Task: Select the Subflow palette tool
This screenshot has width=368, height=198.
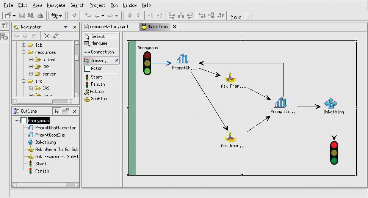Action: (x=99, y=99)
